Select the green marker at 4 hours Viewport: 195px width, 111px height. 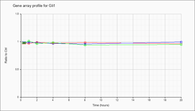53,43
